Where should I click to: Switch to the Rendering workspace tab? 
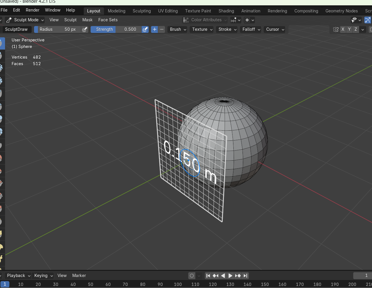pyautogui.click(x=277, y=11)
